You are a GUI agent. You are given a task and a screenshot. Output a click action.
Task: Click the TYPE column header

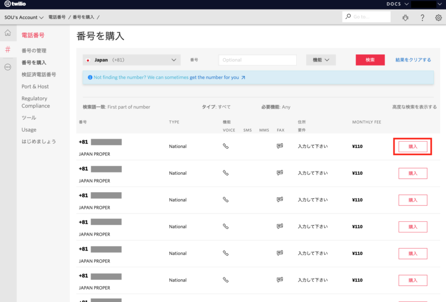(x=174, y=122)
